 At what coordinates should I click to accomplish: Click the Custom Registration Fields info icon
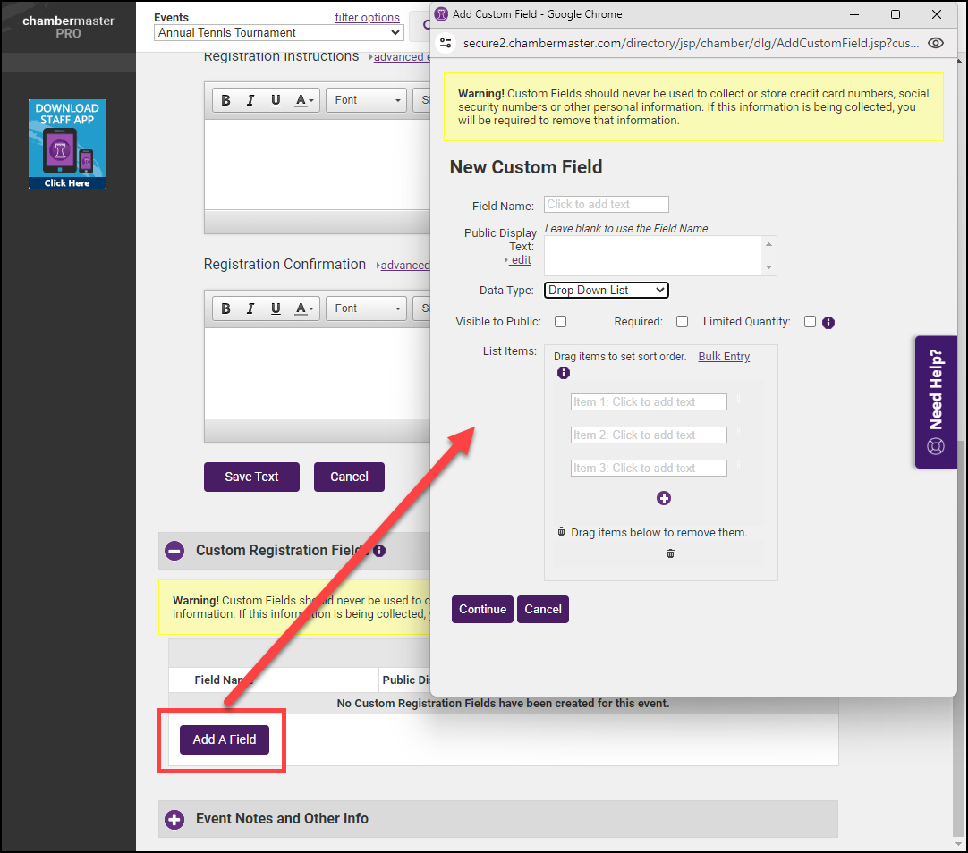[379, 551]
